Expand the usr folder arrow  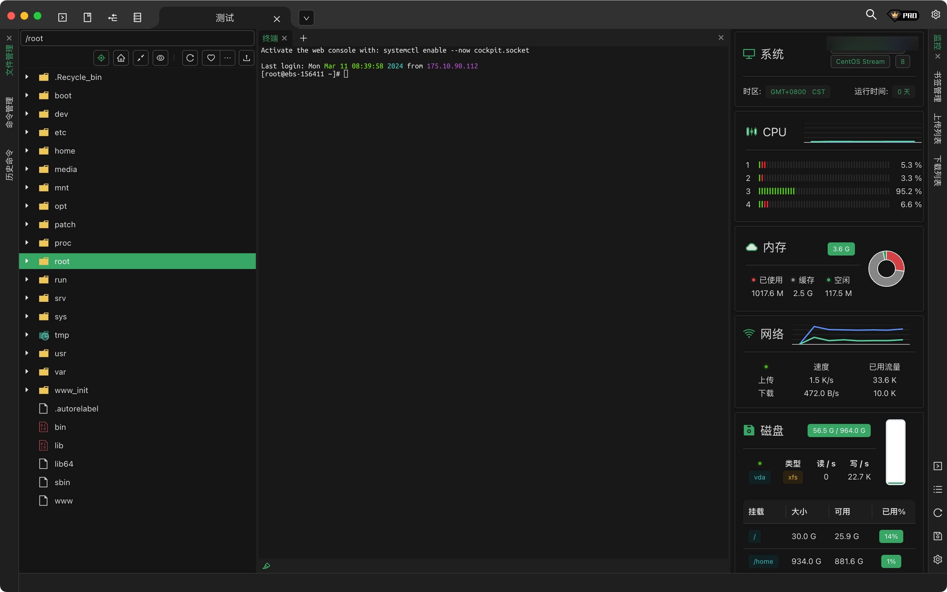(x=27, y=353)
